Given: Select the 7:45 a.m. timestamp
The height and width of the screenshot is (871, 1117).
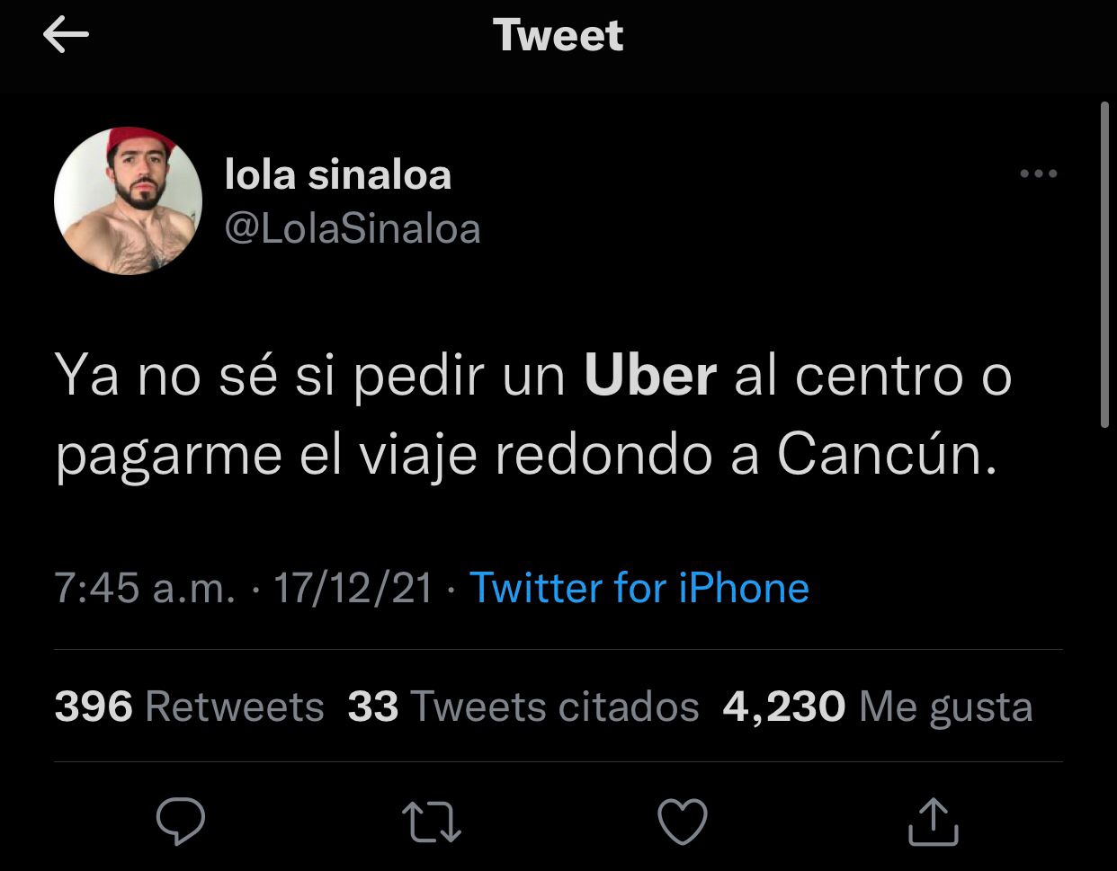Looking at the screenshot, I should 145,589.
